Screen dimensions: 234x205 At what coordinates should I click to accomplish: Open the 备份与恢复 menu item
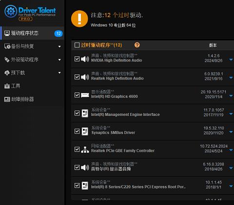[x=32, y=46]
